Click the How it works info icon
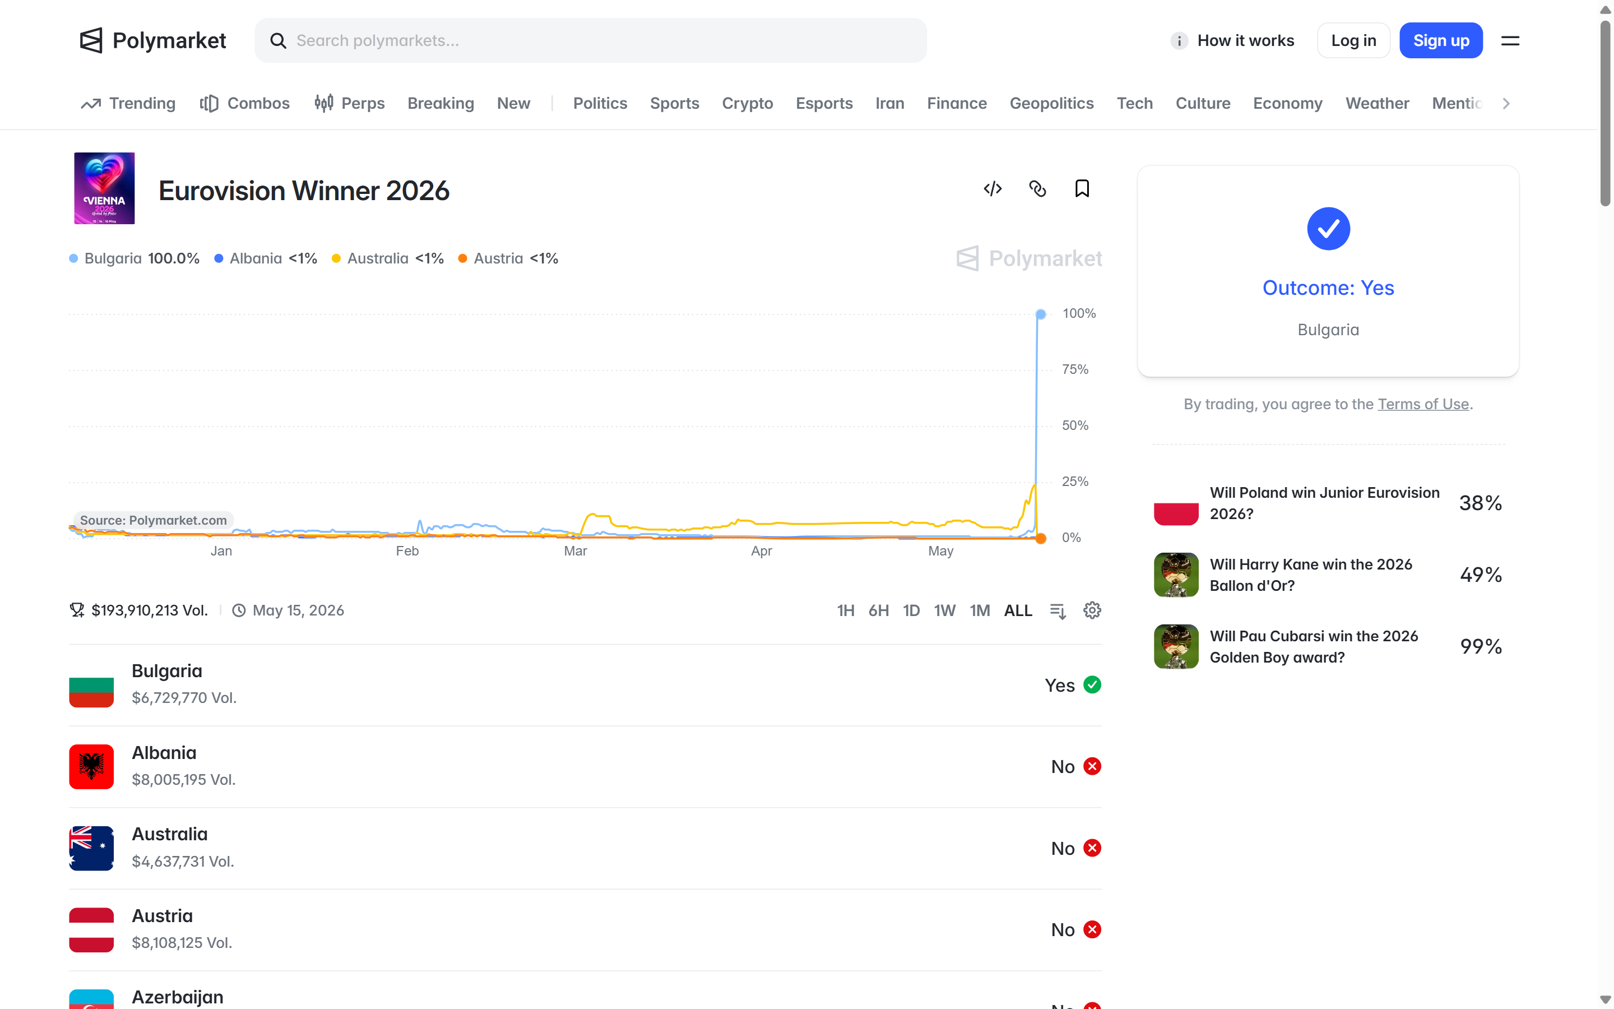 [x=1179, y=41]
